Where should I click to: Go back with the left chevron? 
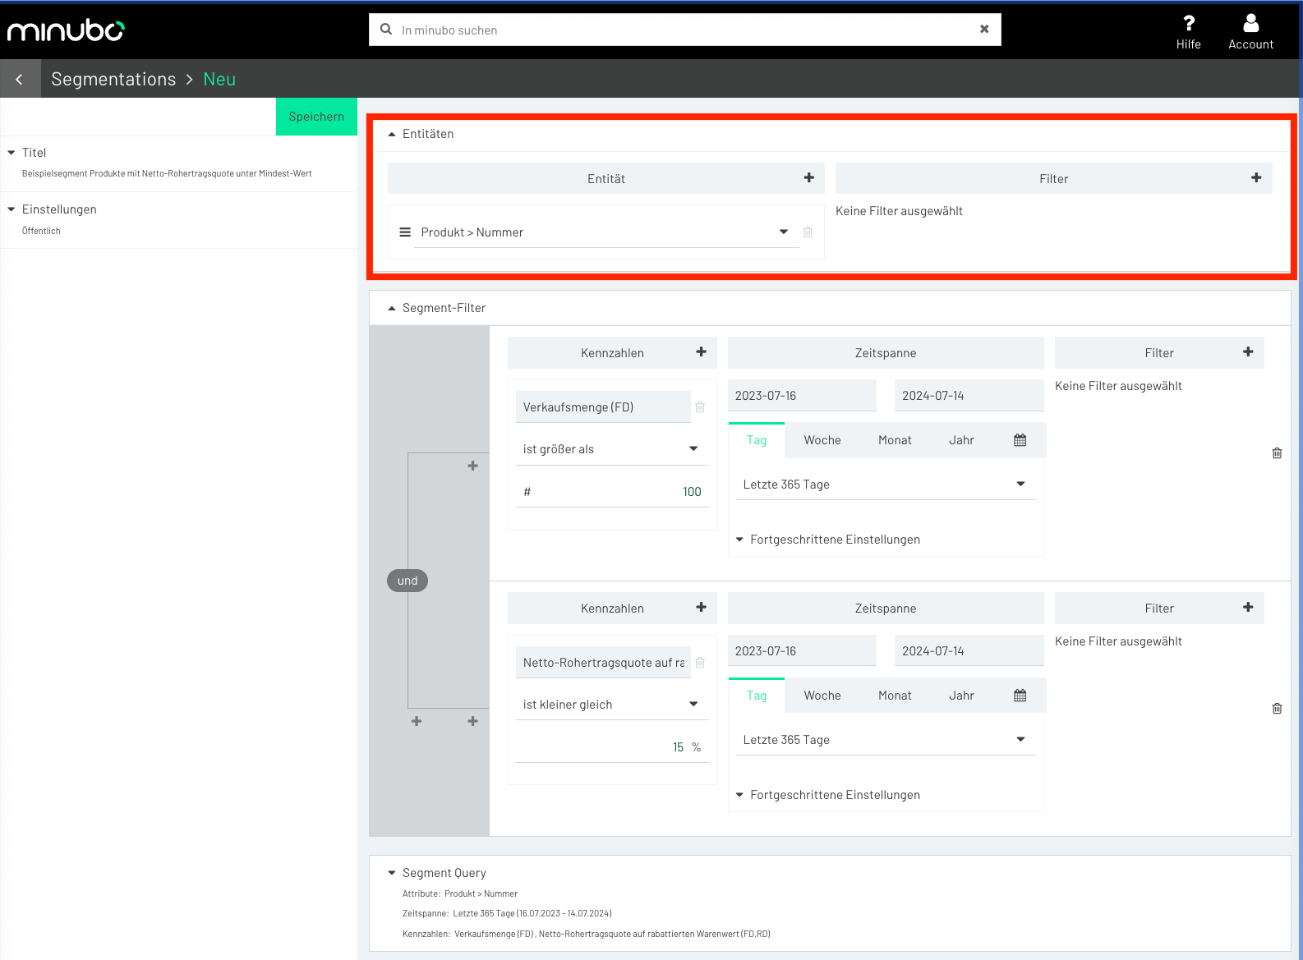click(20, 79)
